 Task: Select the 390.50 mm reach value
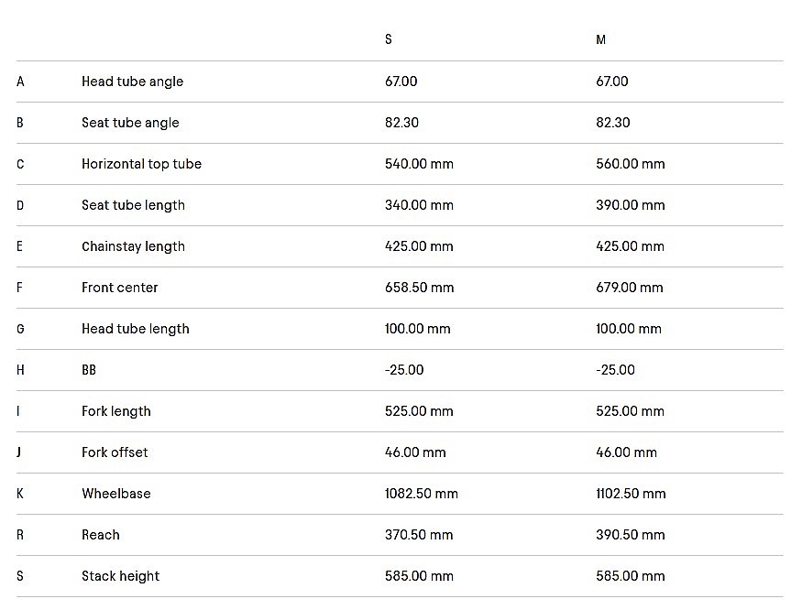click(630, 535)
